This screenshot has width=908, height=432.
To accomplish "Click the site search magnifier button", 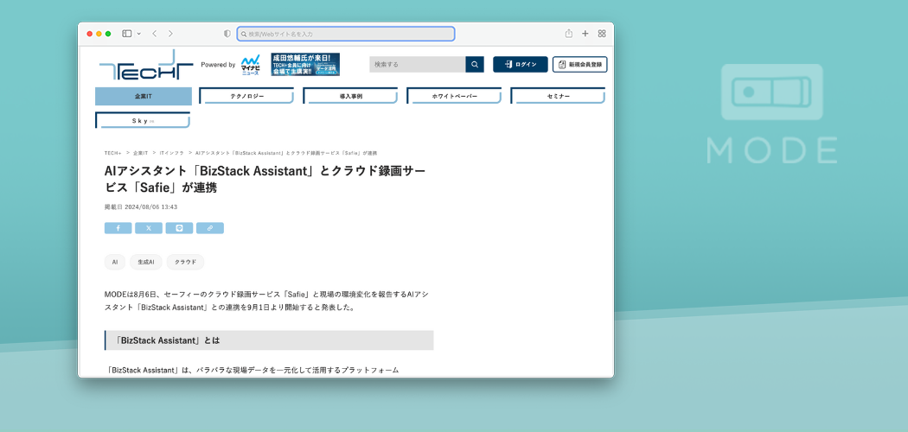I will [475, 65].
